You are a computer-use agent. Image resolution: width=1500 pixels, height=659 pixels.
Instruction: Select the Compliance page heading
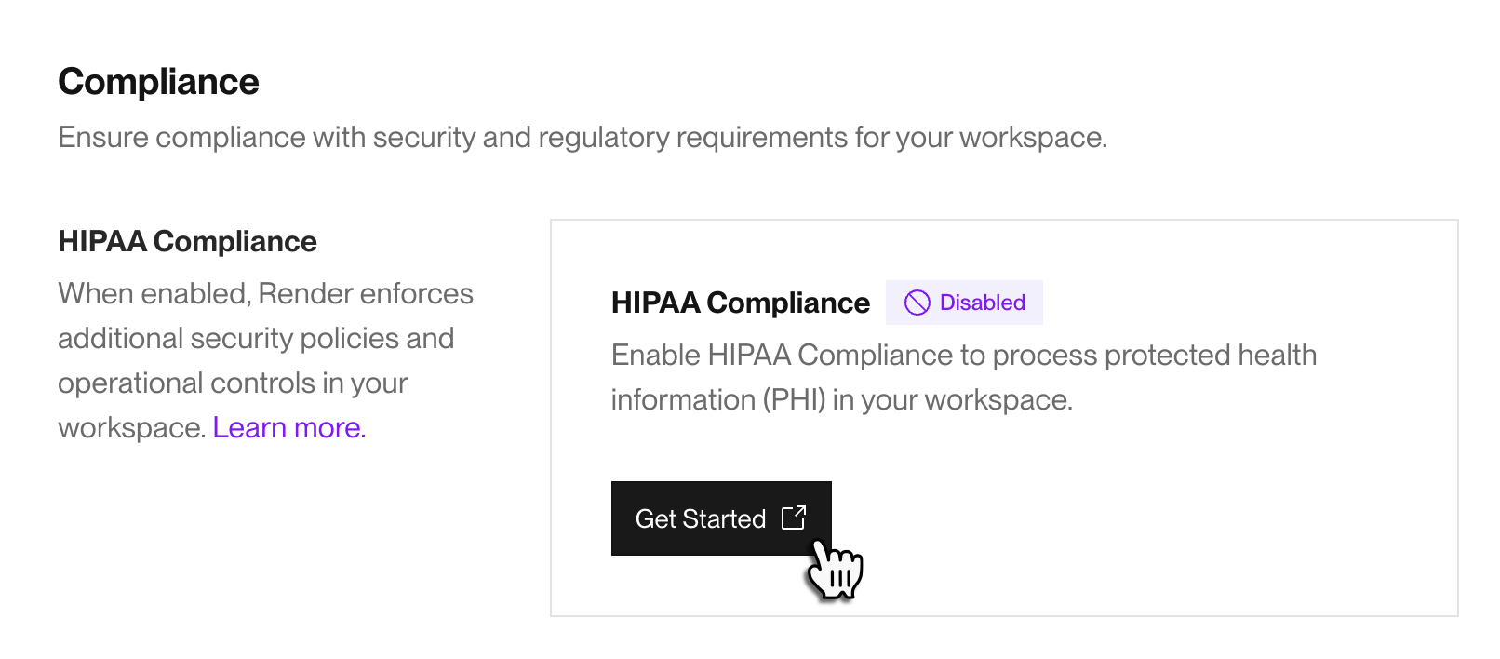point(158,82)
